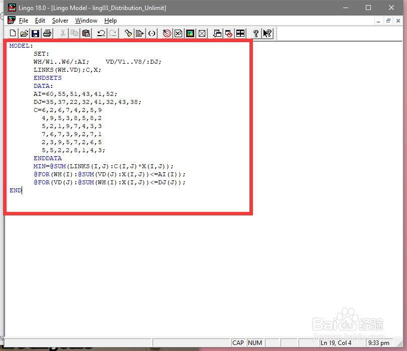Click Match Parenthesis icon

[x=152, y=33]
